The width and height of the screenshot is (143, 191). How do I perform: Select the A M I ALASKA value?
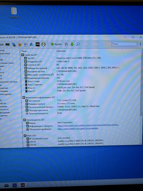[64, 138]
